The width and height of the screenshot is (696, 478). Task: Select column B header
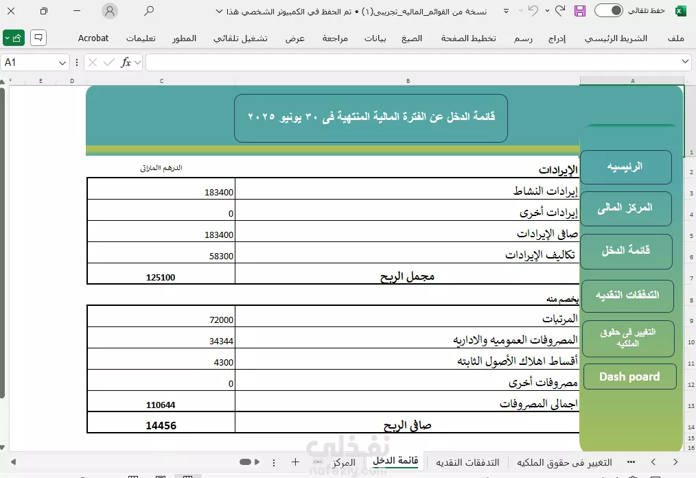[x=408, y=81]
